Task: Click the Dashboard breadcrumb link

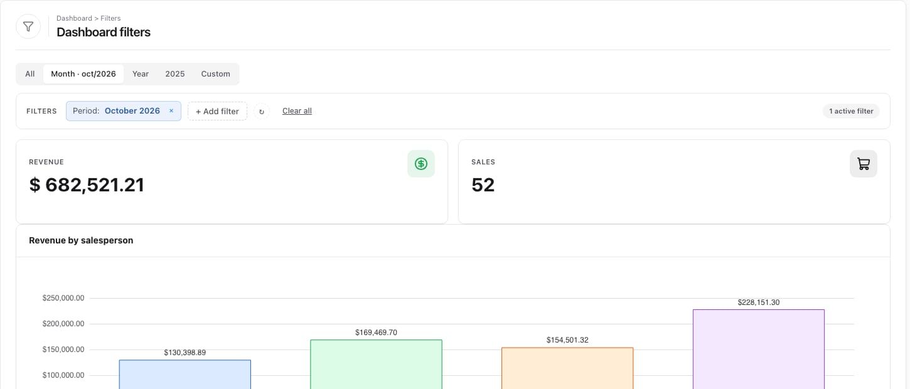Action: coord(74,19)
